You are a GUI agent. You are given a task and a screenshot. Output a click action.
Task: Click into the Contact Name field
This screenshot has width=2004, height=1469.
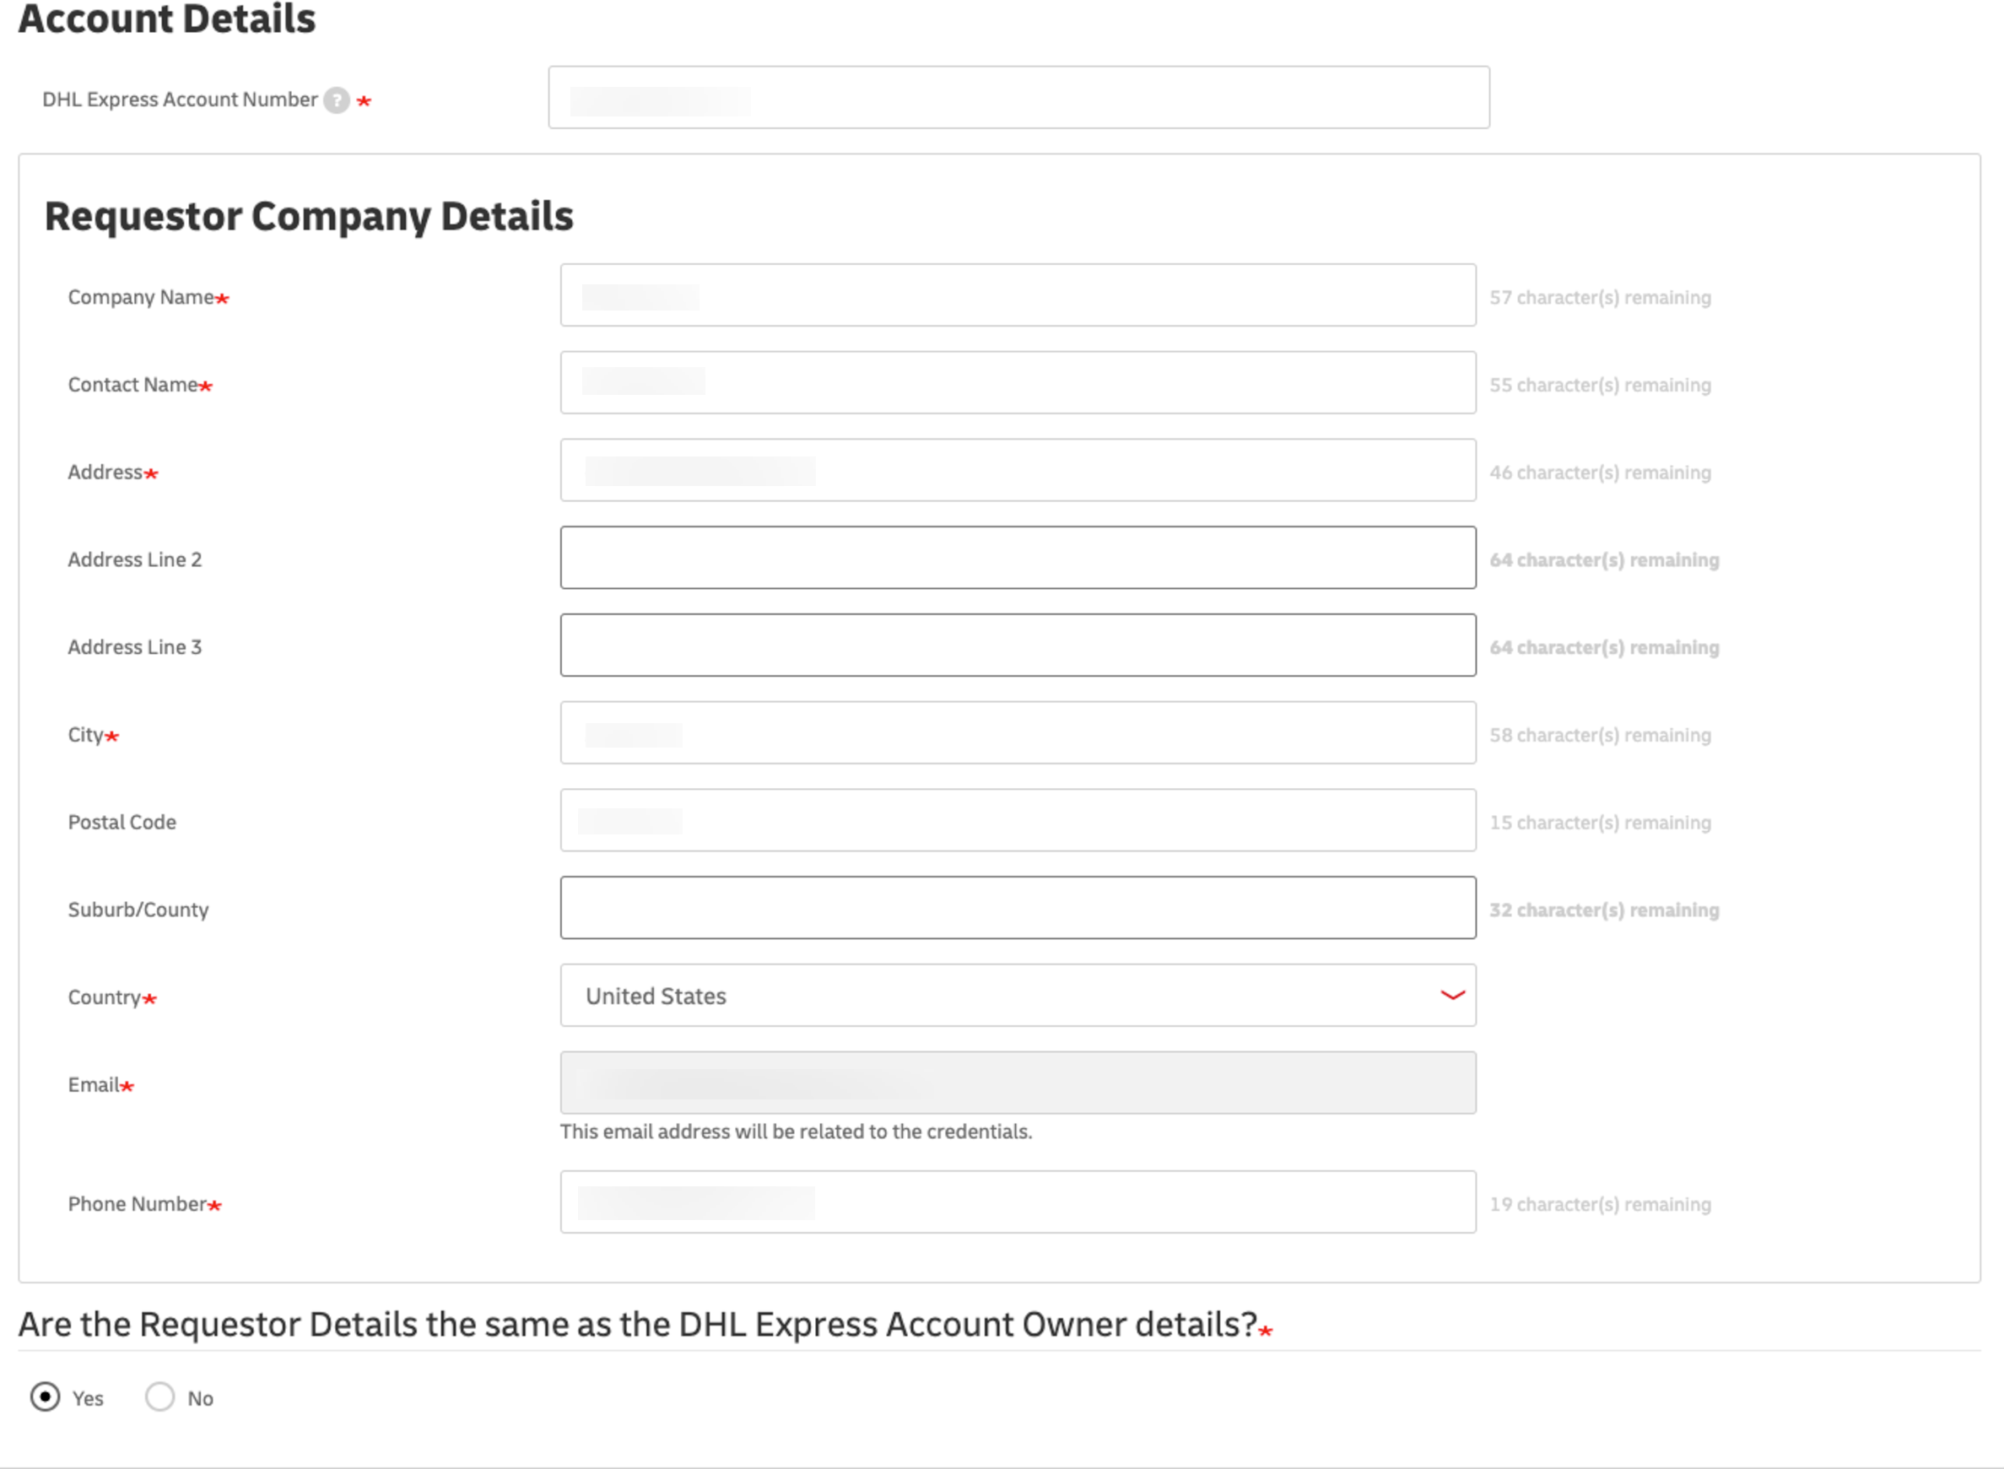[1018, 382]
